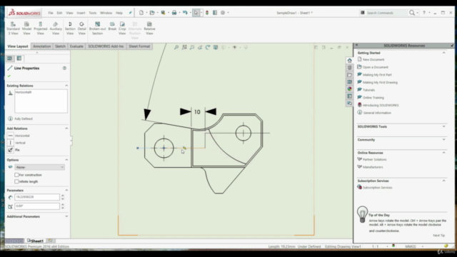
Task: Expand the Community section
Action: (x=444, y=140)
